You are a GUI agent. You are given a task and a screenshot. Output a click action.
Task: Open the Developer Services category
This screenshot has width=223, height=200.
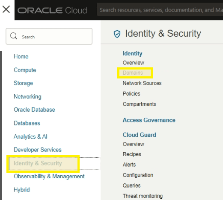(38, 150)
